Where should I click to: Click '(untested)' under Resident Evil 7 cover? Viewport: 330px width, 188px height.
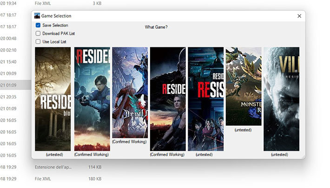(x=54, y=155)
